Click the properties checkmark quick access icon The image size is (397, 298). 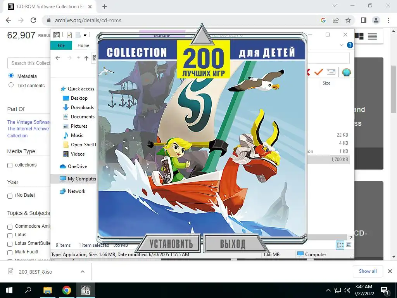(x=69, y=35)
